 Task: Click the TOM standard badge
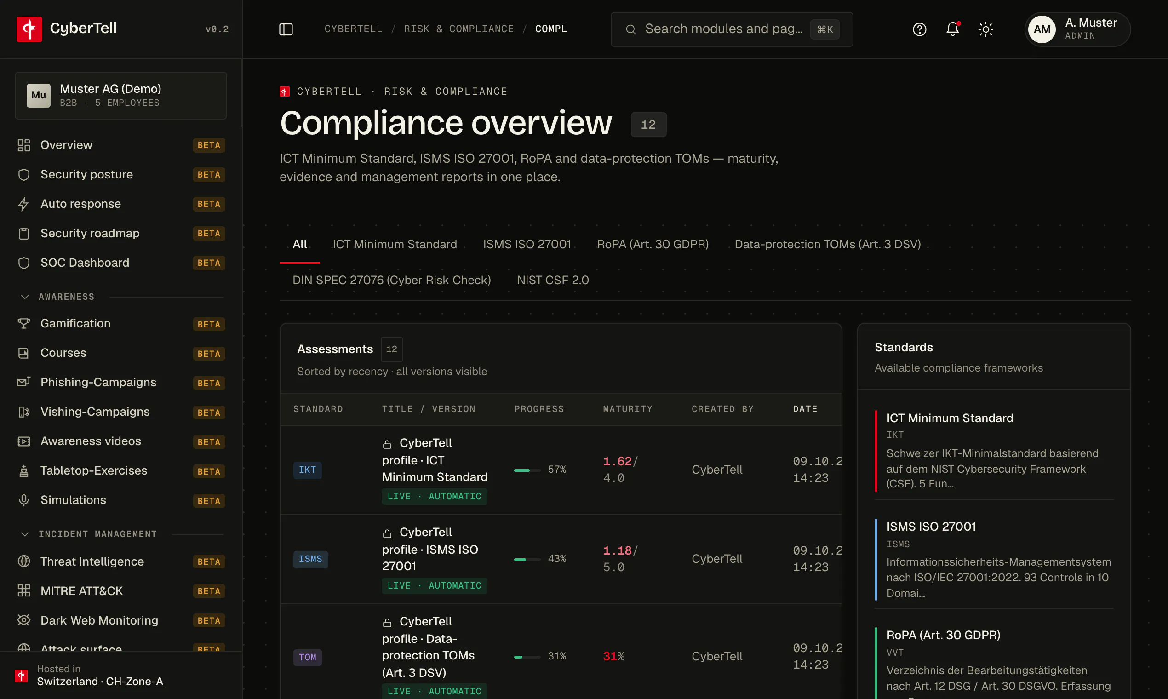point(308,658)
